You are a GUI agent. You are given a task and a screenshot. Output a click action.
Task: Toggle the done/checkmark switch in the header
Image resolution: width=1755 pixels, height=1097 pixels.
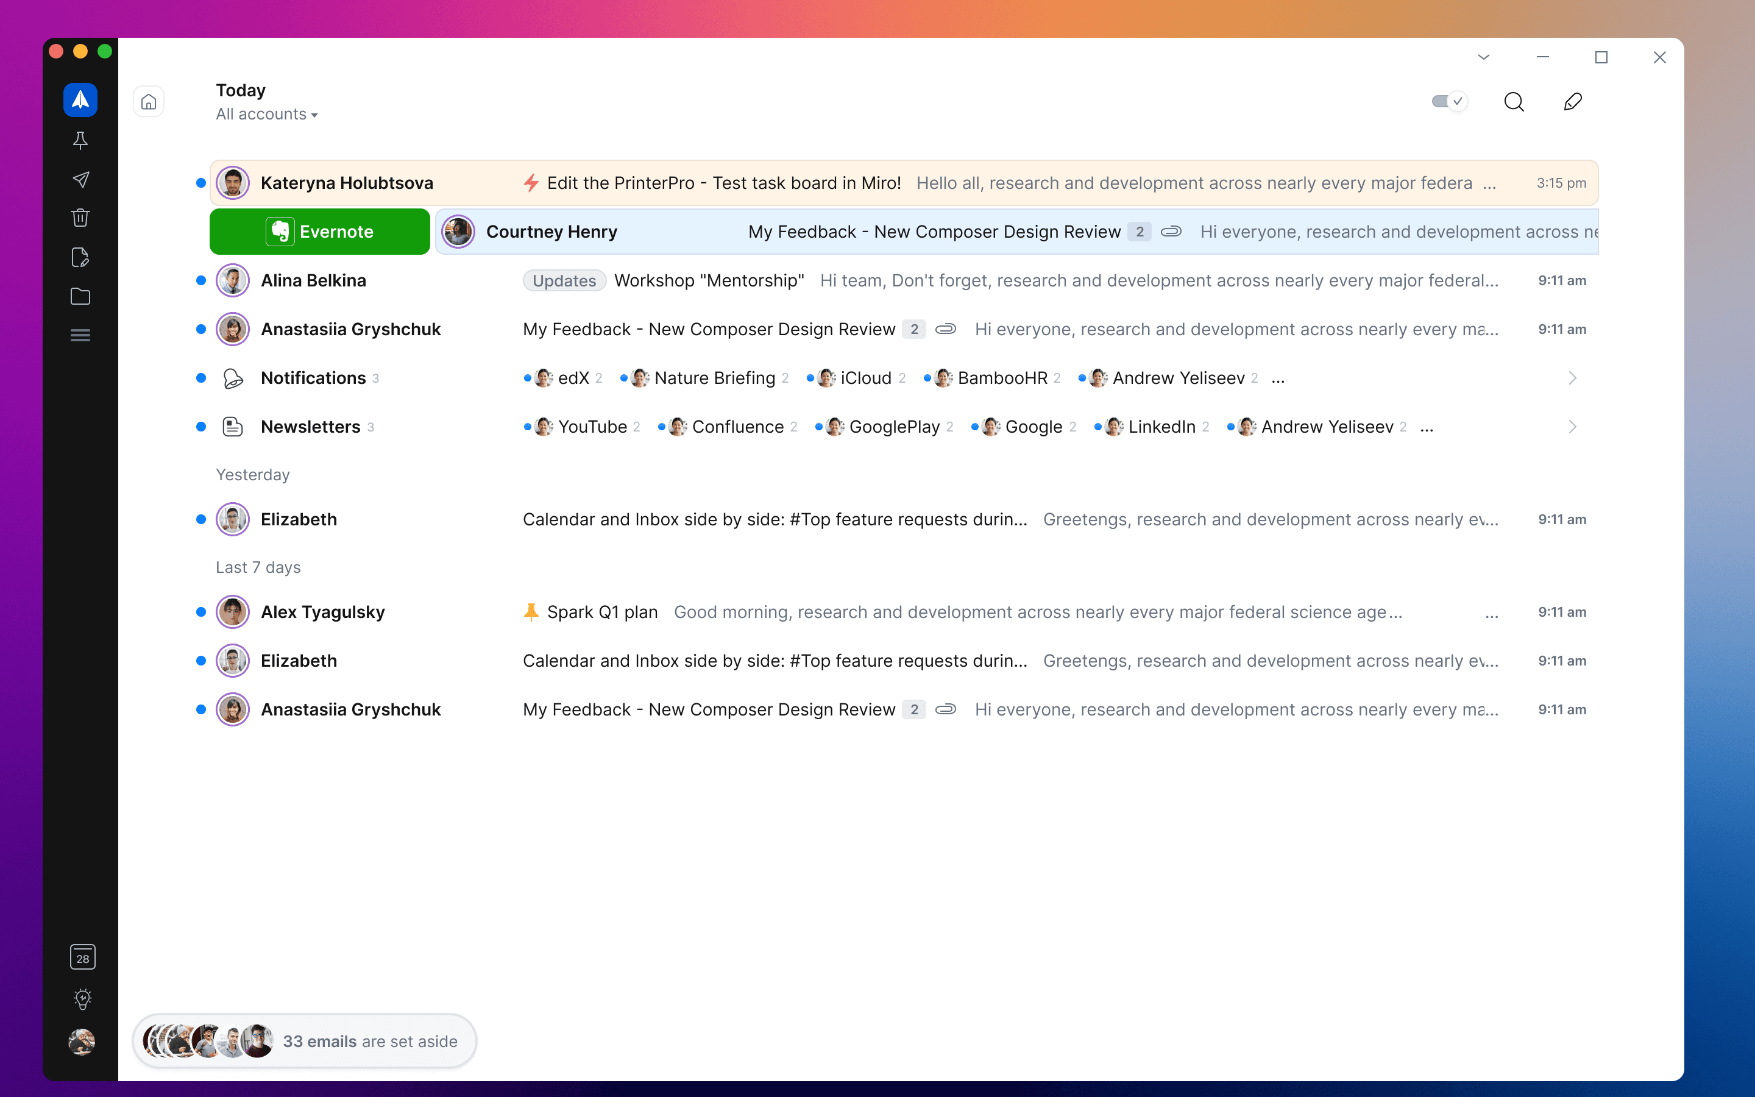(x=1449, y=102)
